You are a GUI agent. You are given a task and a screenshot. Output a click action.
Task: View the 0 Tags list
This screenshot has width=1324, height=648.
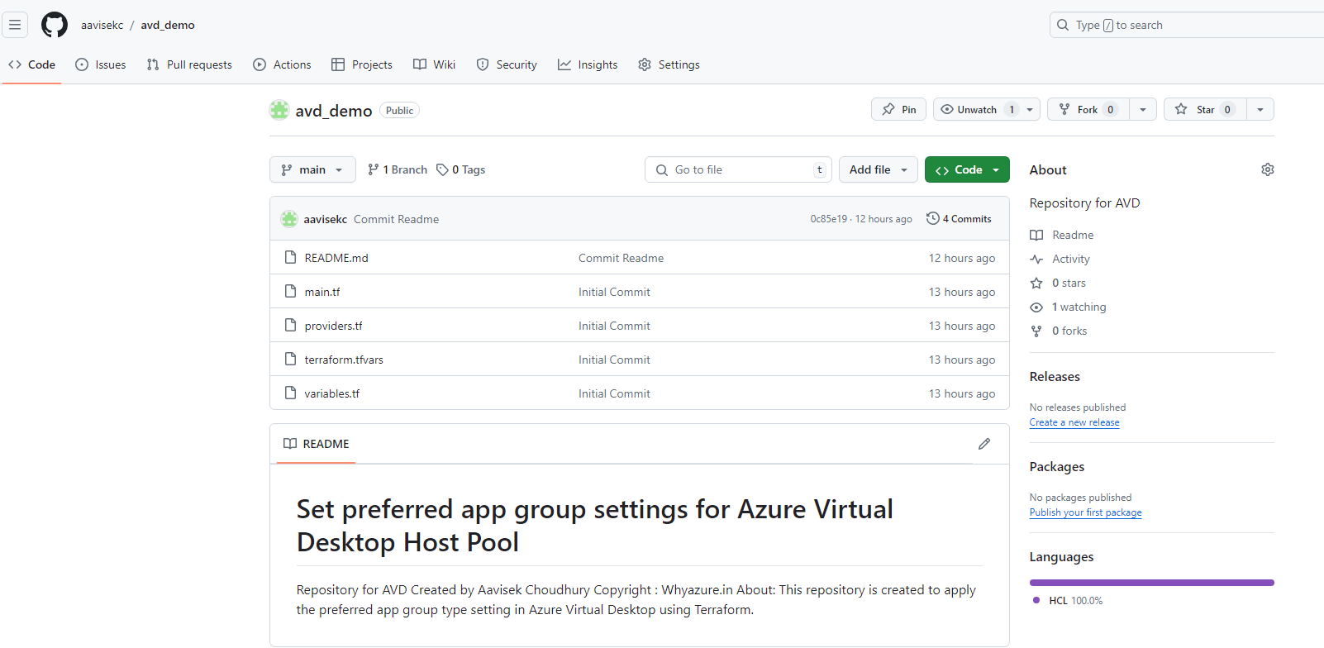461,169
